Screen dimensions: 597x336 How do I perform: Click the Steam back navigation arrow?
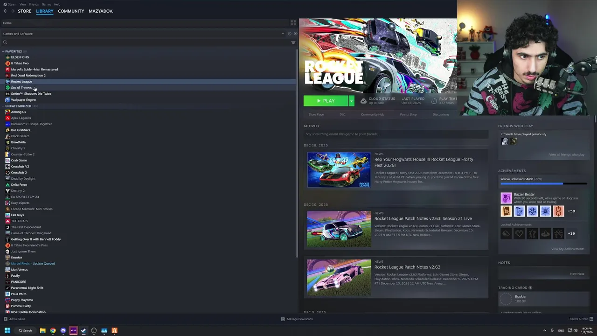coord(6,11)
